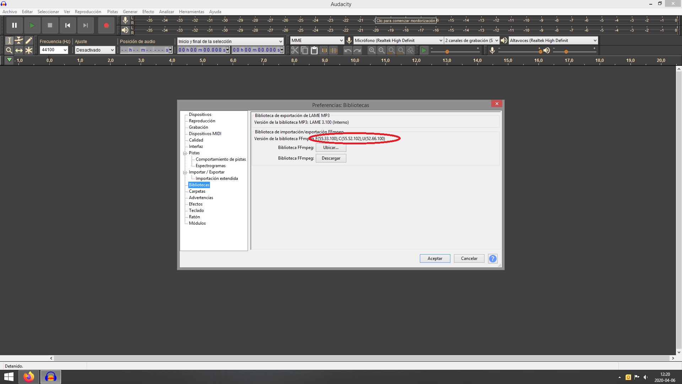The height and width of the screenshot is (384, 682).
Task: Open the Efecto menu
Action: pyautogui.click(x=148, y=12)
